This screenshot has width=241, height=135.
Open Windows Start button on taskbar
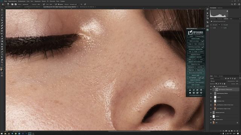coord(2,133)
